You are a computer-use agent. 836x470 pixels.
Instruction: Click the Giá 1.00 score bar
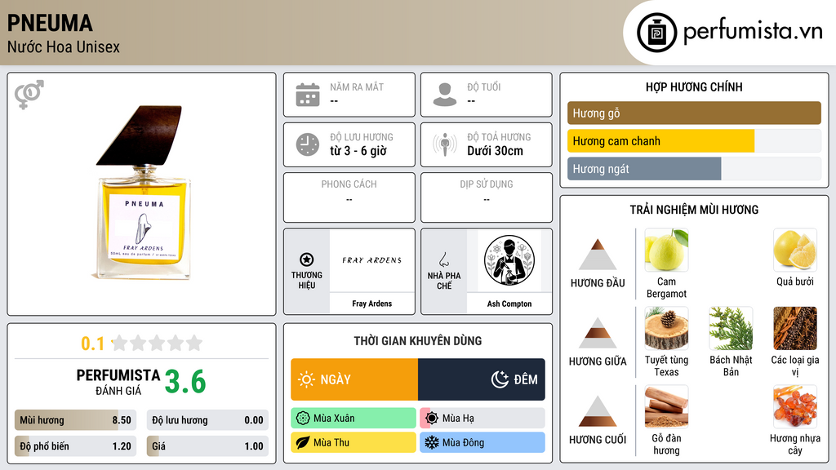[x=207, y=446]
